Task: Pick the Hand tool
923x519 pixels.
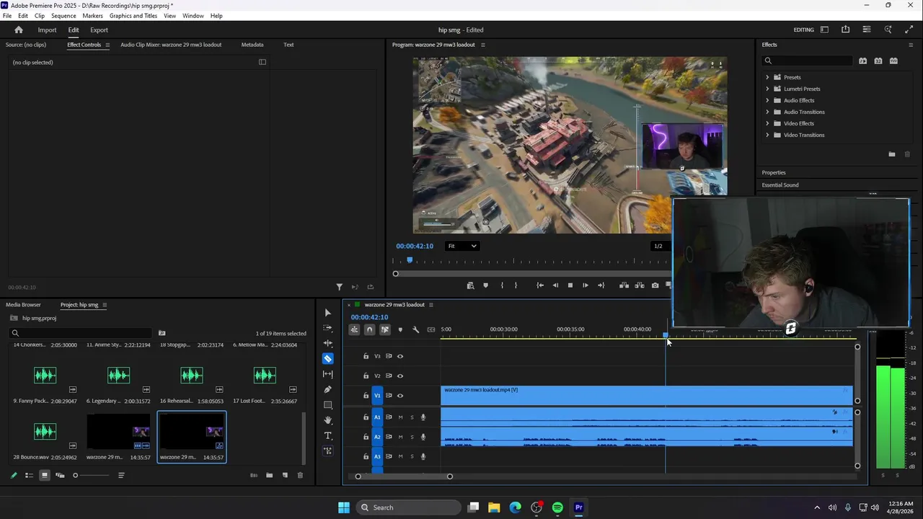Action: 328,420
